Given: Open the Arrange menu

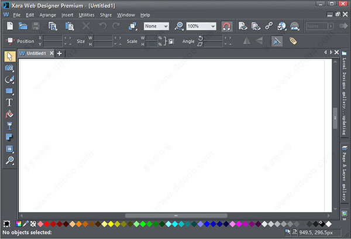Looking at the screenshot, I should click(x=48, y=15).
